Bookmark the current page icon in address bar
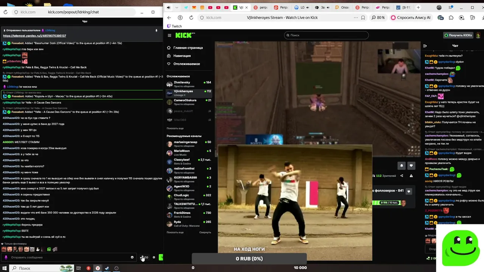This screenshot has width=484, height=272. pos(363,17)
